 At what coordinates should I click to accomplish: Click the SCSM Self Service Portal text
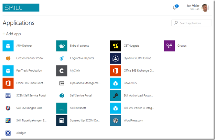31,95
